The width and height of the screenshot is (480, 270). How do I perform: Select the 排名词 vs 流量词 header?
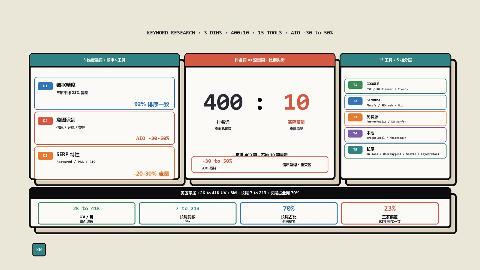260,60
